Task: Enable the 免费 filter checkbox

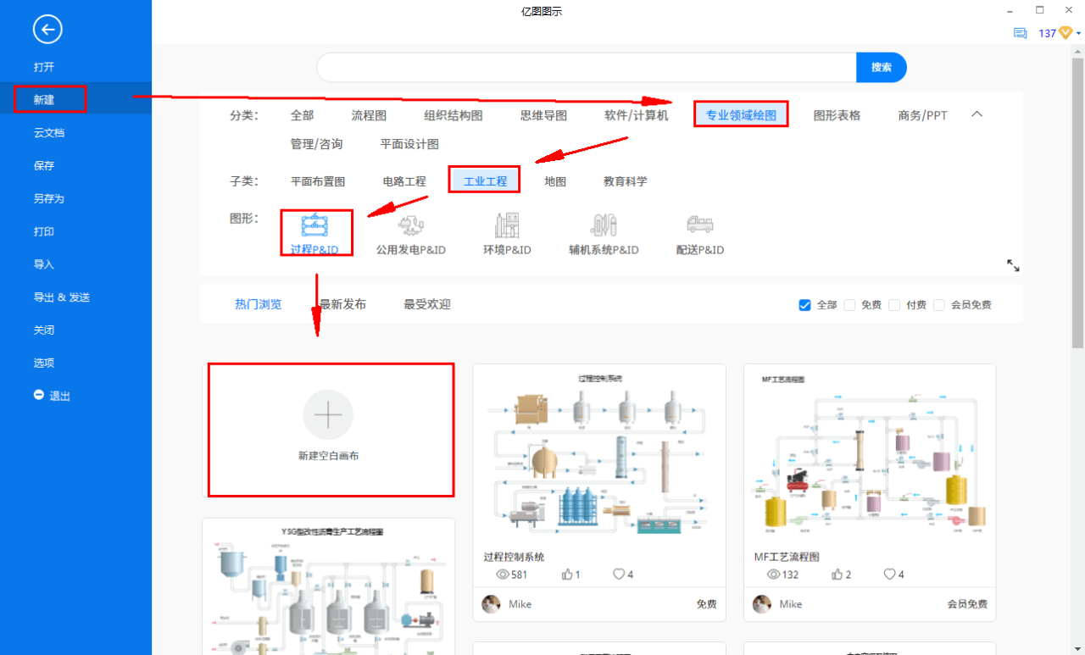Action: click(849, 305)
